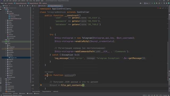Hide the Project tool window
Screen dimensions: 170x96
tap(30, 6)
